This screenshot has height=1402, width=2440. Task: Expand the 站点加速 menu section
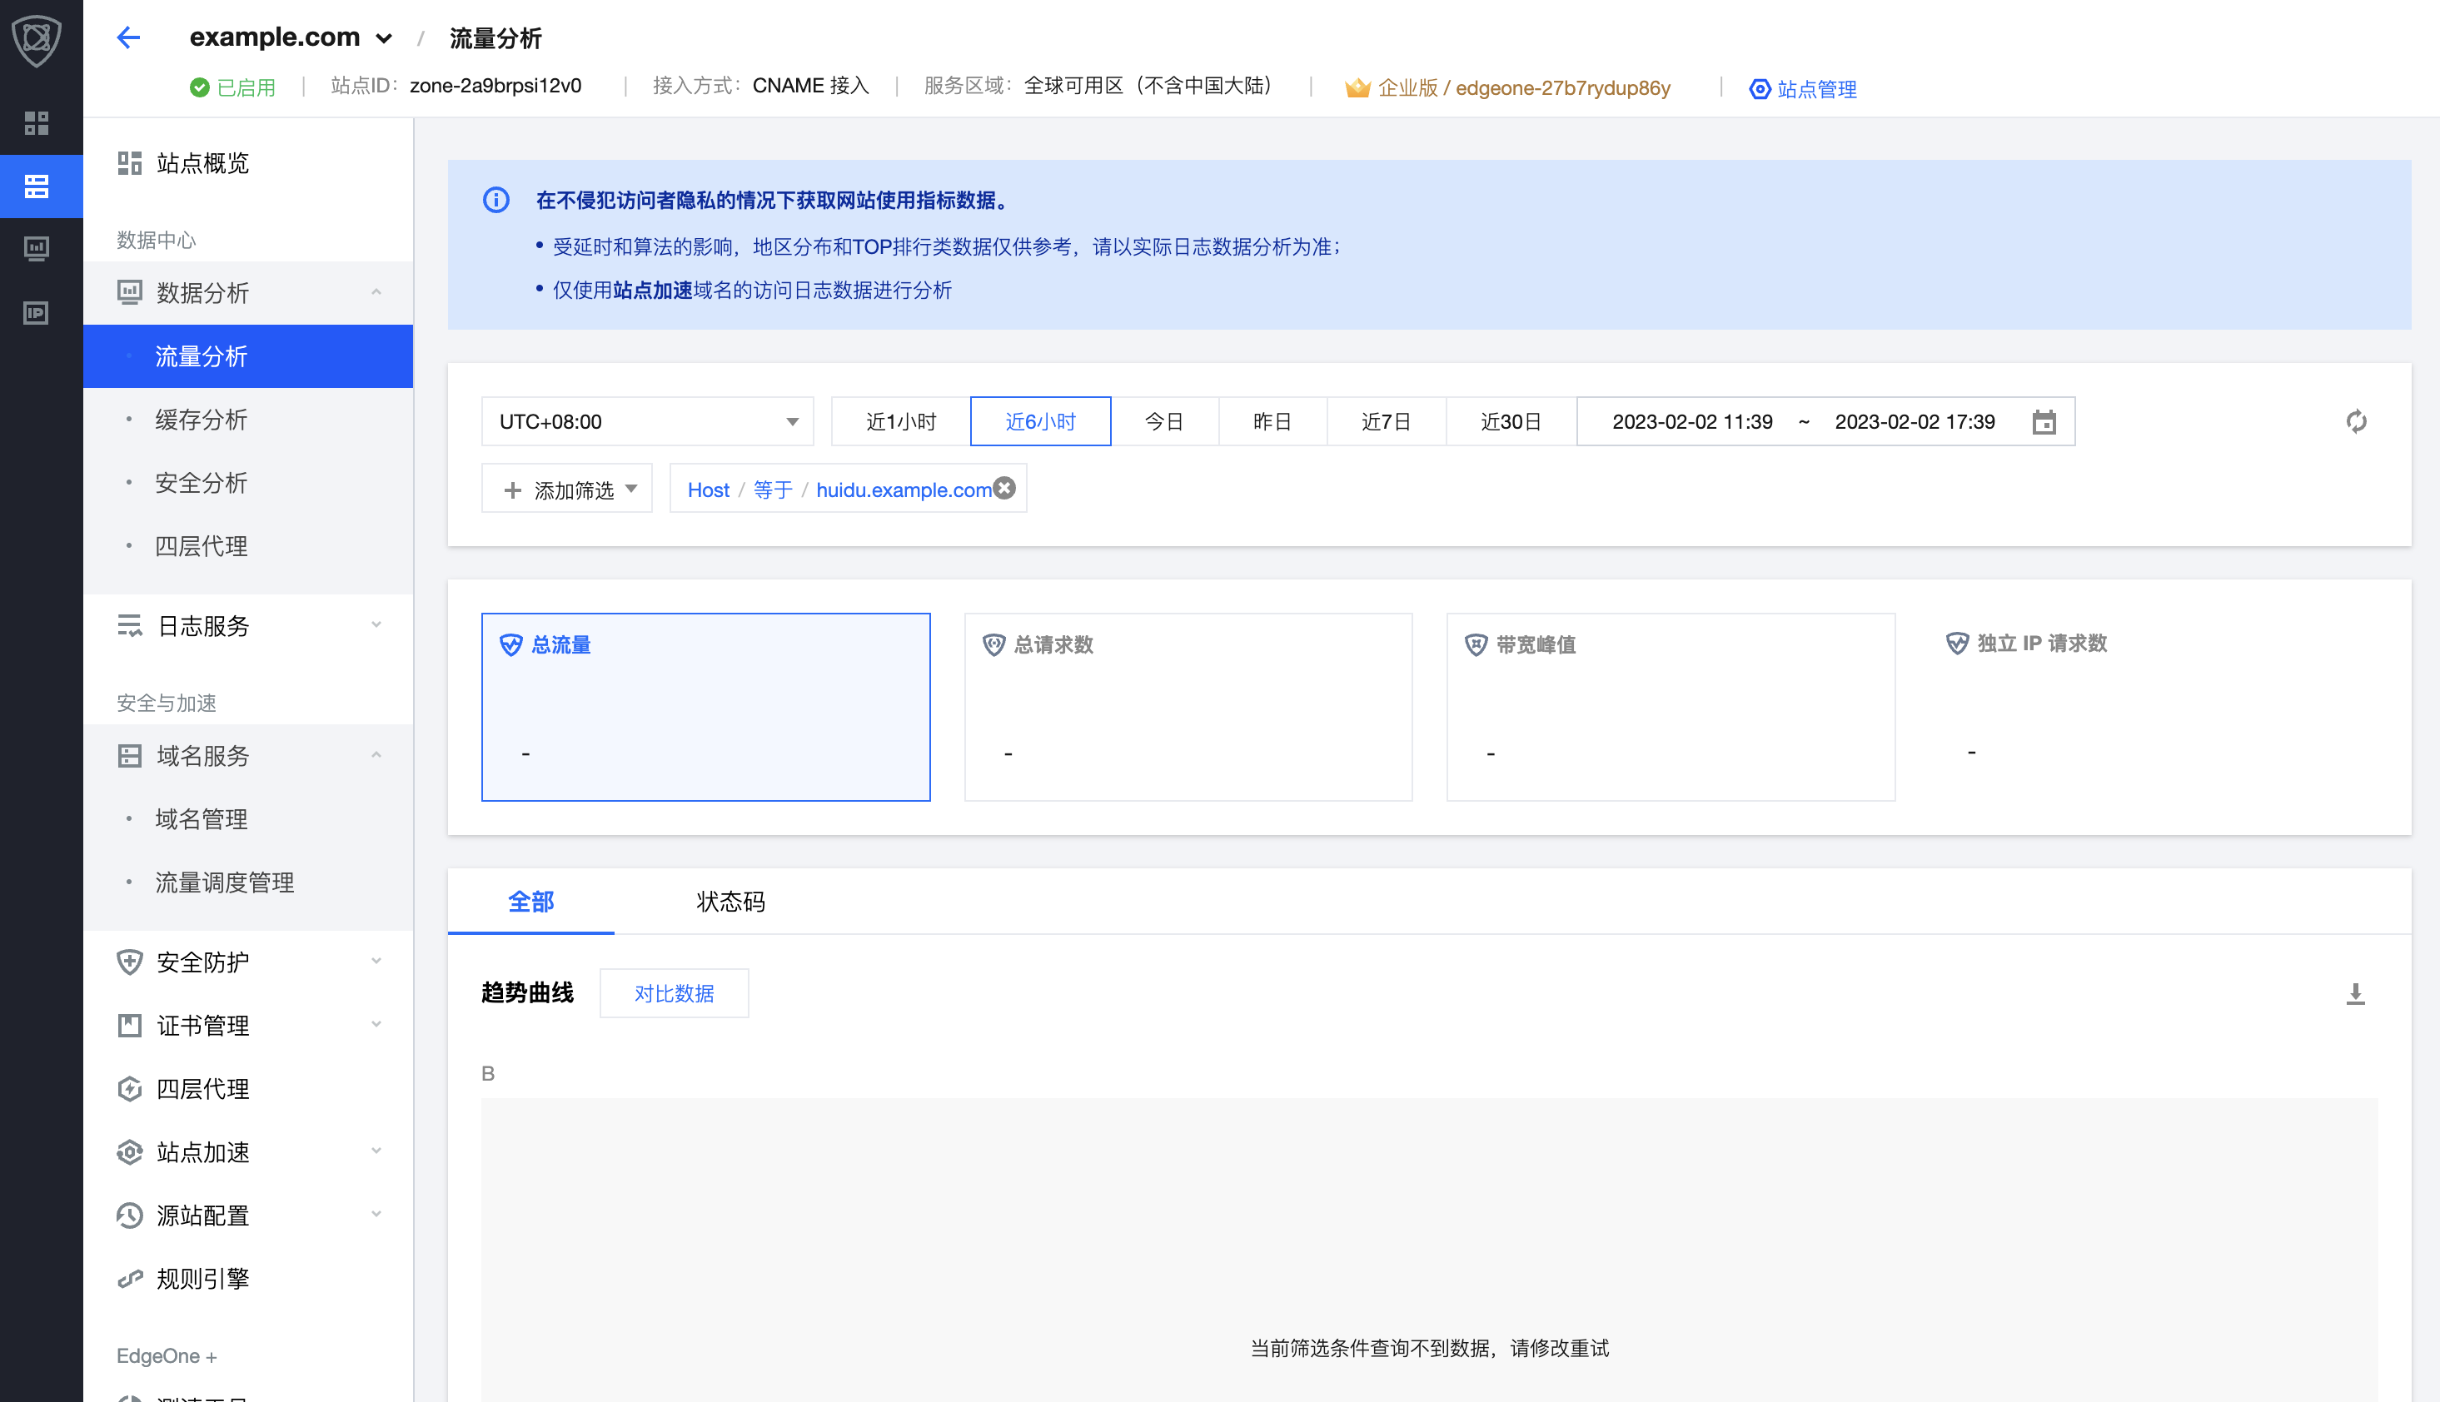(x=376, y=1151)
